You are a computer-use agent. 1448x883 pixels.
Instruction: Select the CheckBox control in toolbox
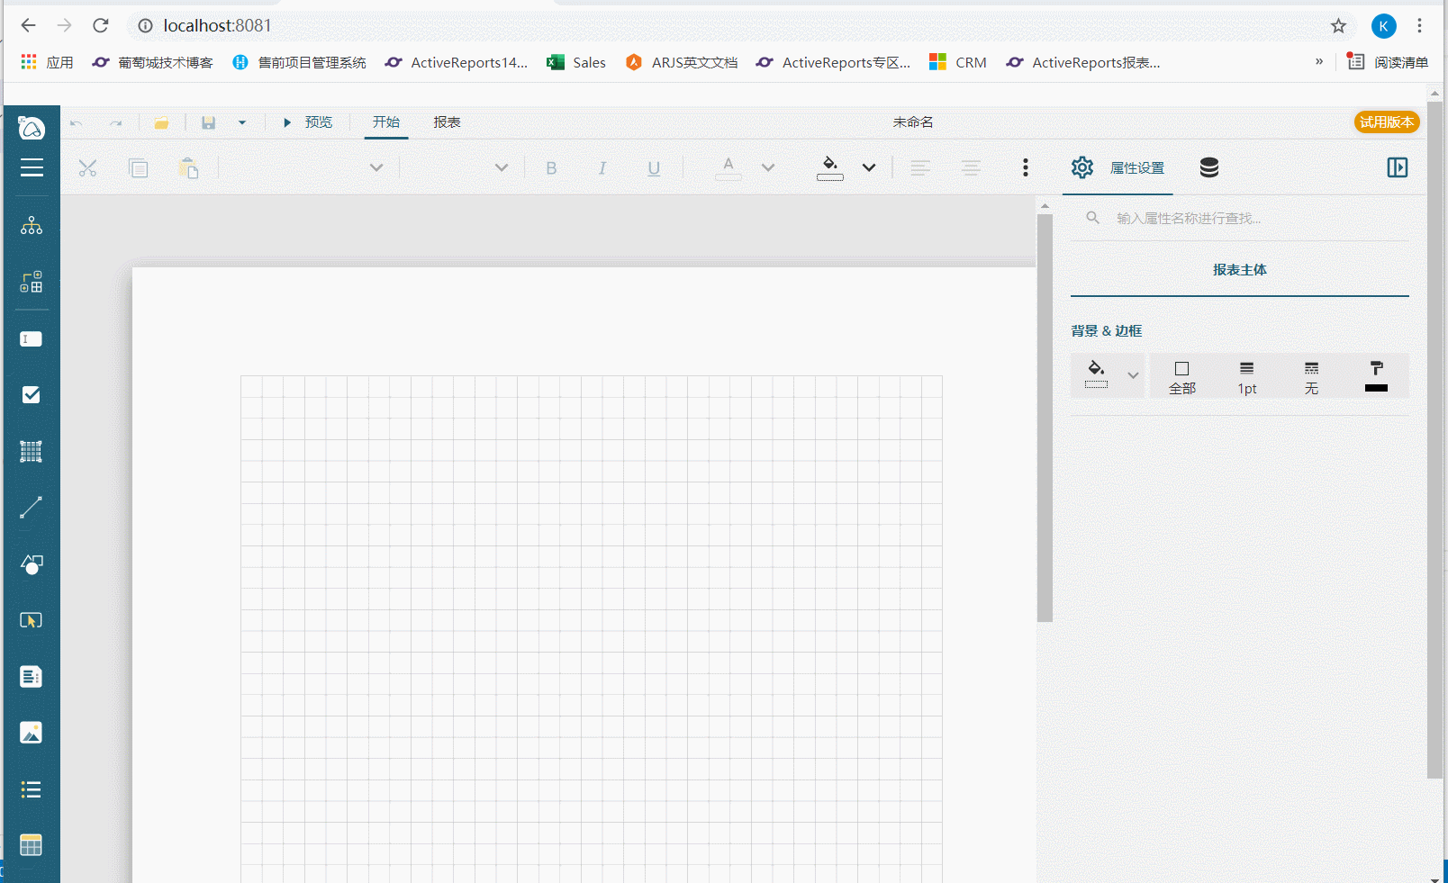coord(32,395)
